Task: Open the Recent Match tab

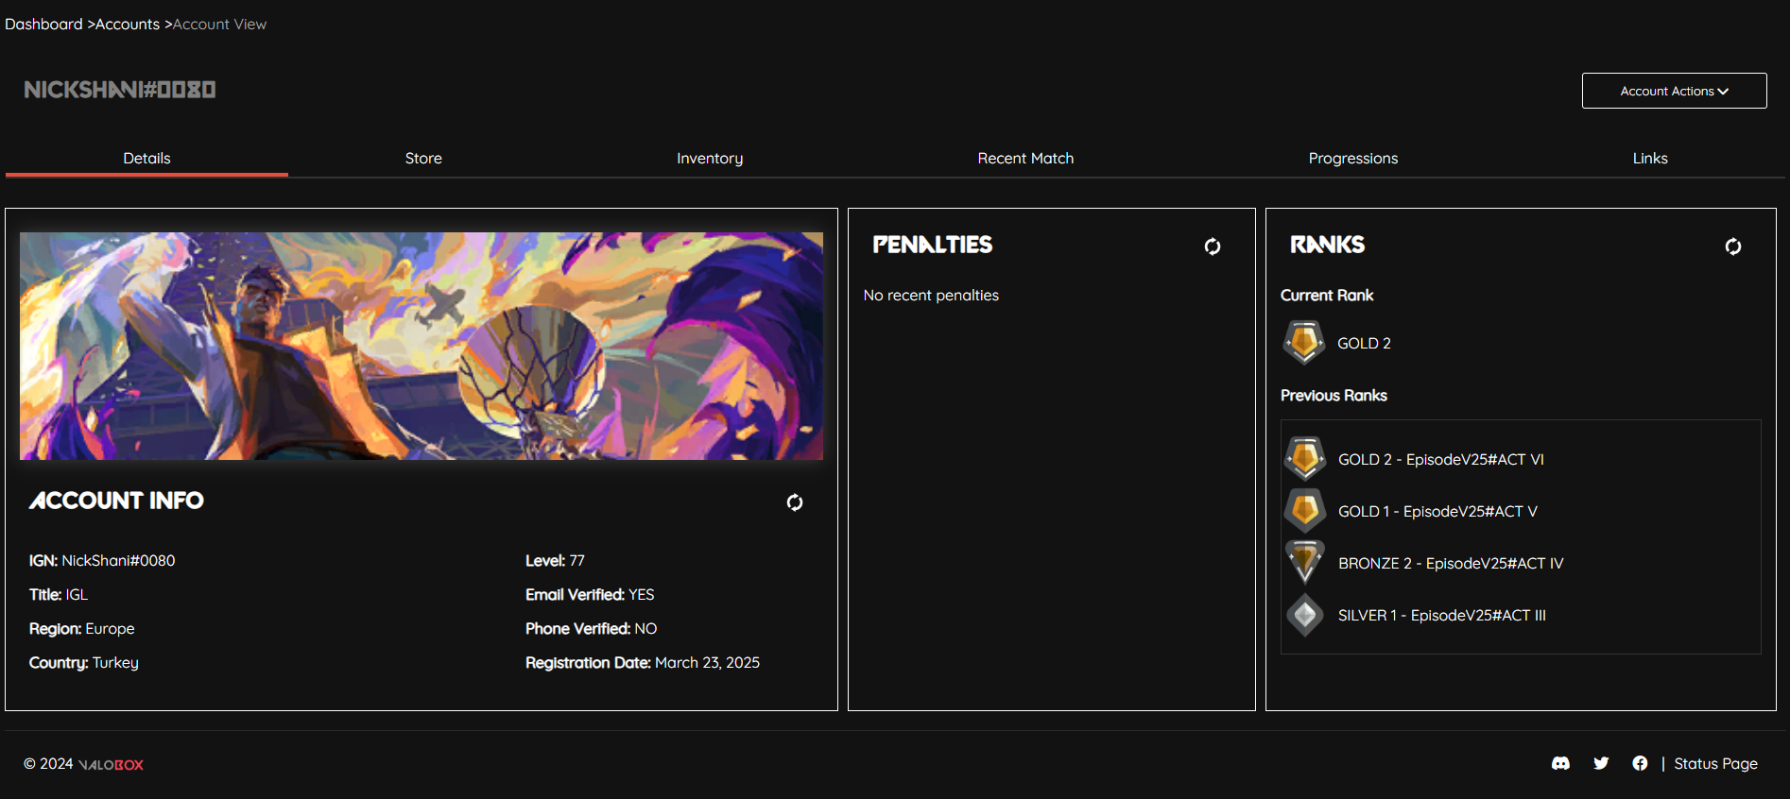Action: [1025, 158]
